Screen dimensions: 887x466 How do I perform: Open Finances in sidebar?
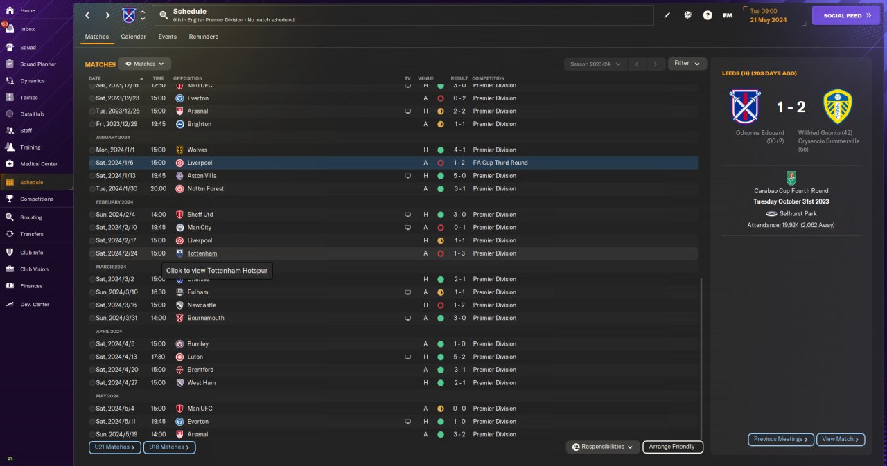tap(31, 286)
